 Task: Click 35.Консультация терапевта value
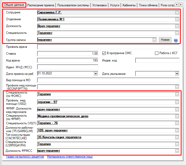[x=59, y=137]
